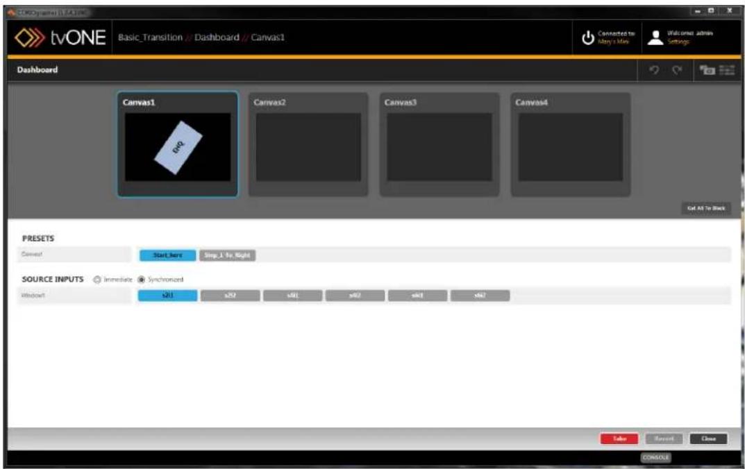Select the Synchronized radio button

coord(141,280)
